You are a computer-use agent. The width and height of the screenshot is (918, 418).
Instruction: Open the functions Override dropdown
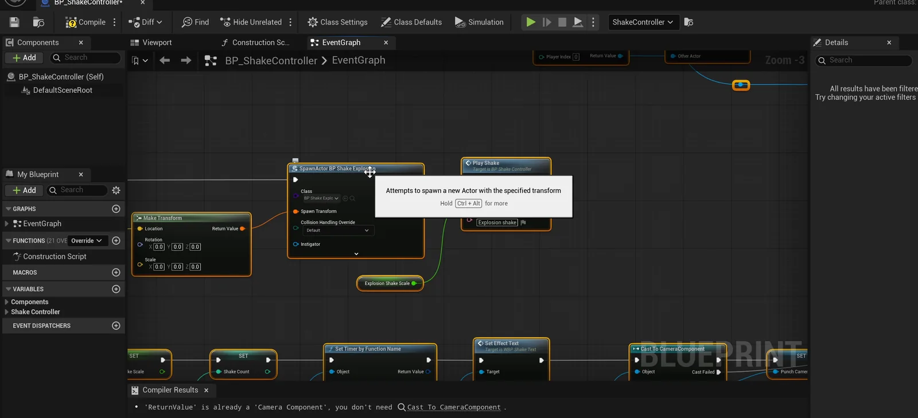tap(87, 241)
